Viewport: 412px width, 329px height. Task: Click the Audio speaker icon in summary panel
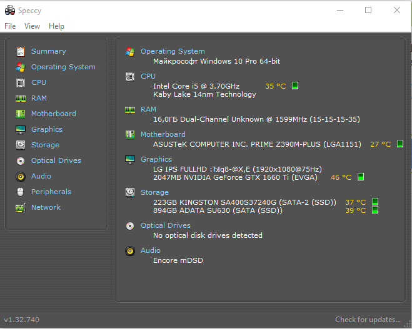pos(130,251)
